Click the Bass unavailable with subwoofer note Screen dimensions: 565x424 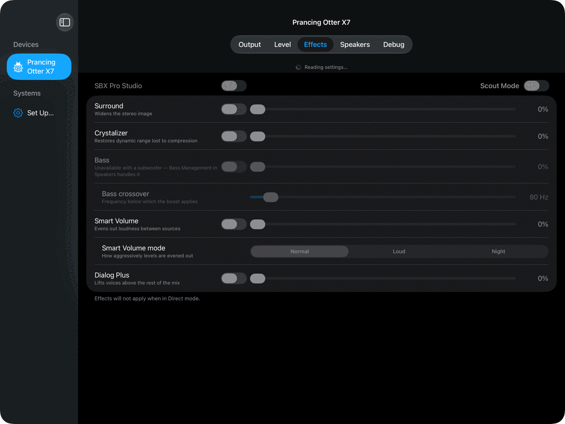click(156, 171)
